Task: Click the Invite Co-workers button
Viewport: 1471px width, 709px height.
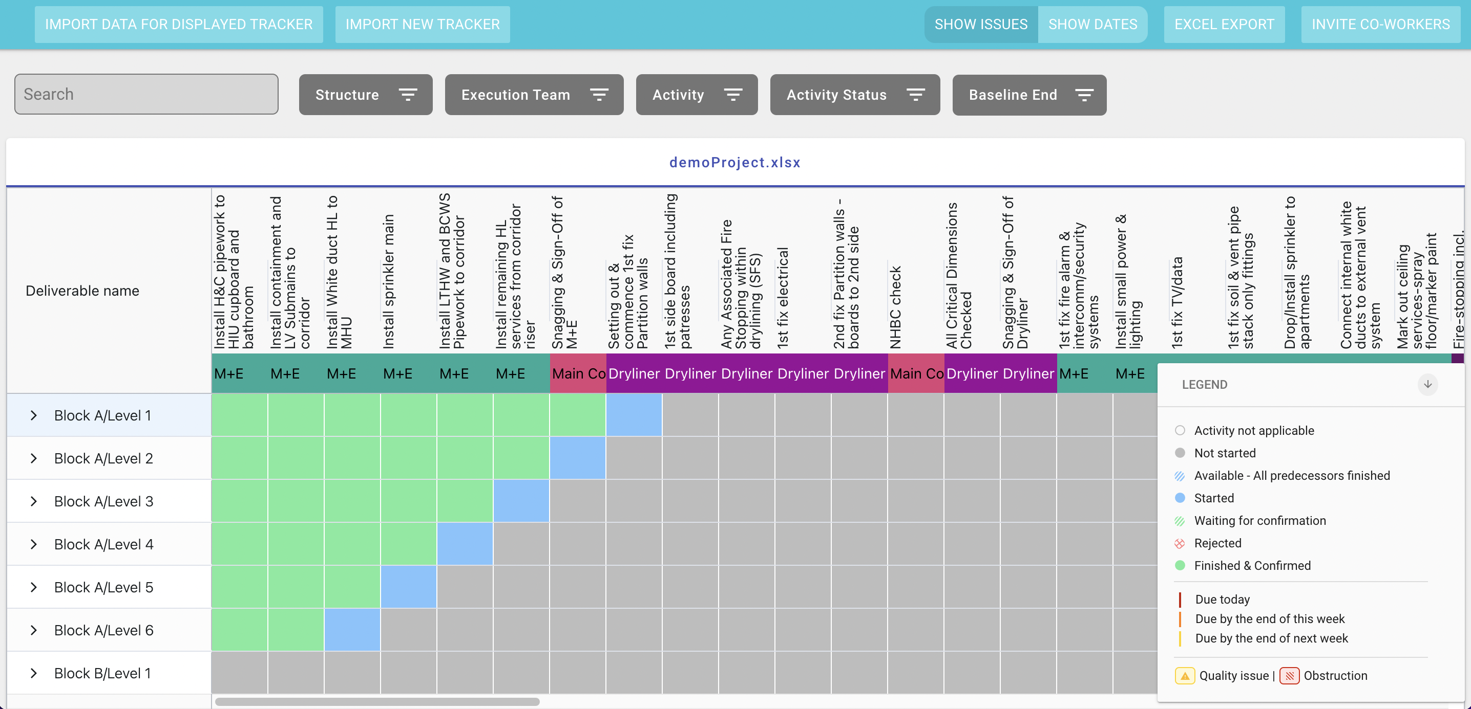Action: (1380, 24)
